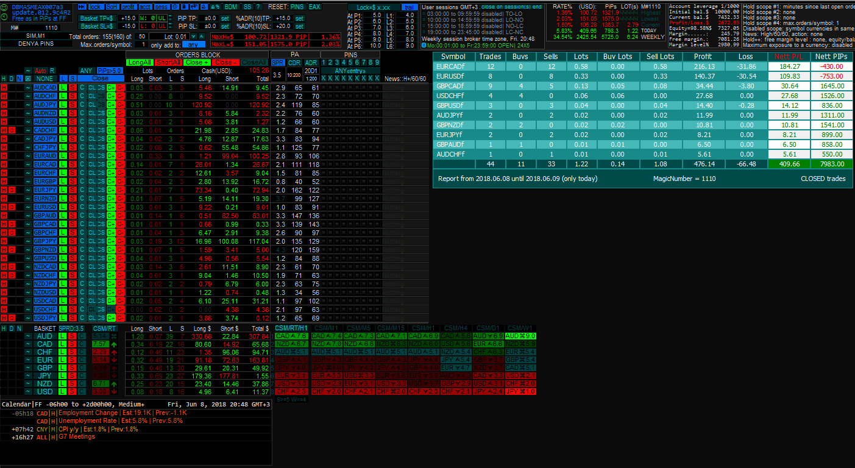Switch to the CSM/H4 tab

coord(455,328)
